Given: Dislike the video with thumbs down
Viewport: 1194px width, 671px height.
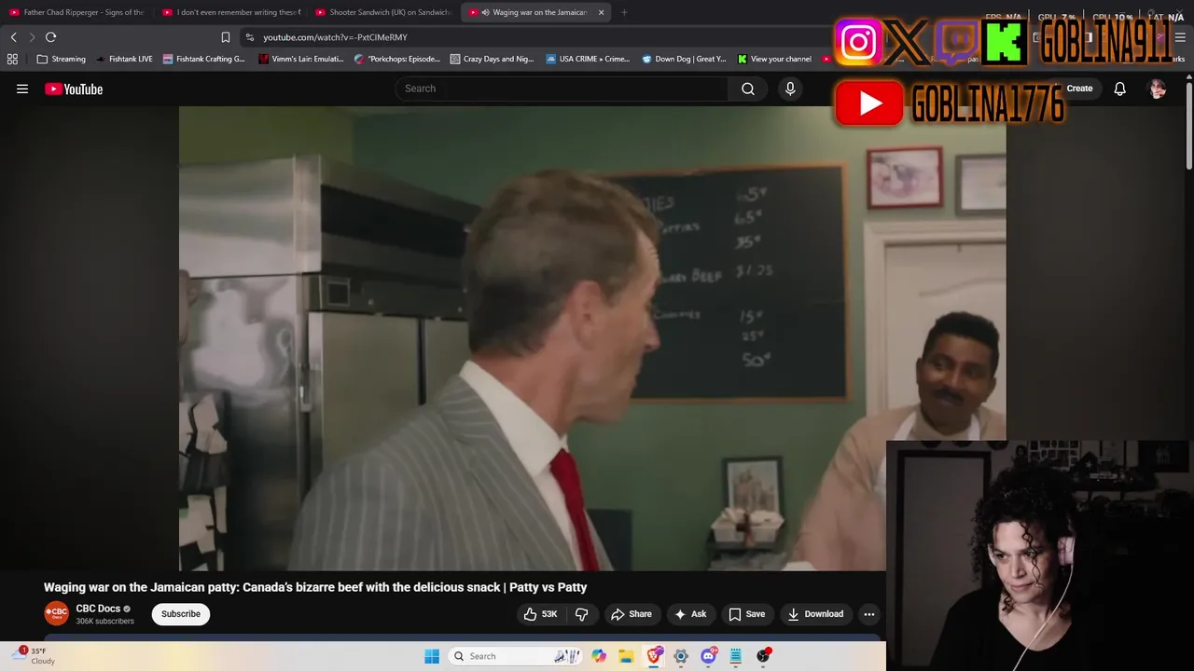Looking at the screenshot, I should tap(581, 614).
